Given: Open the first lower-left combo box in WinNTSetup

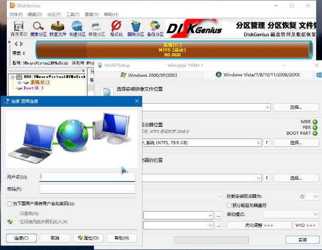Looking at the screenshot, I should (x=178, y=215).
